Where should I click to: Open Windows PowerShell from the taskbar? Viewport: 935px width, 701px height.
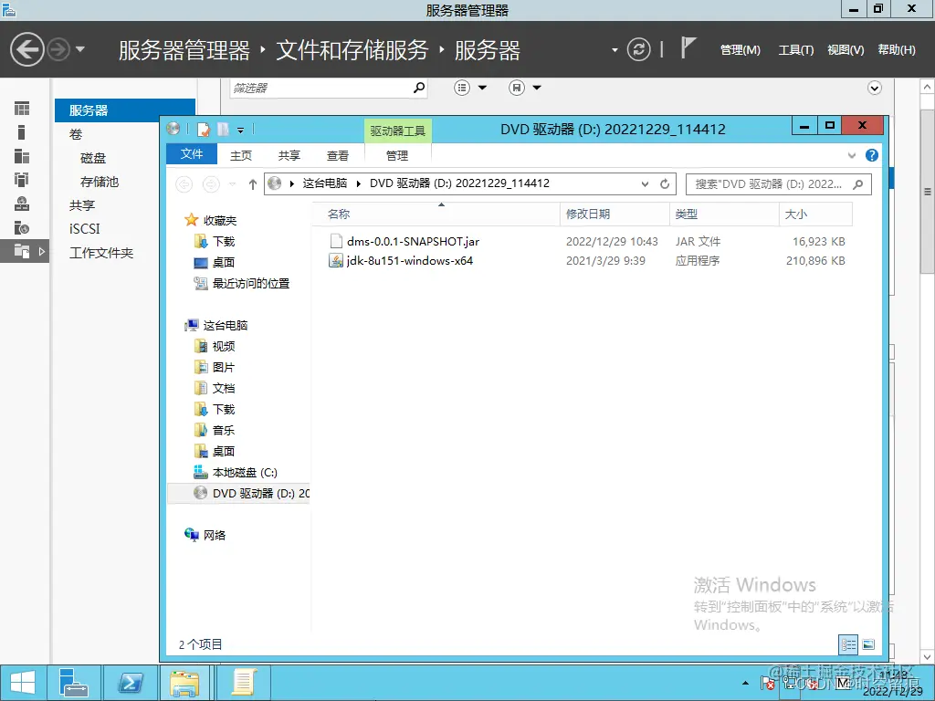[130, 683]
